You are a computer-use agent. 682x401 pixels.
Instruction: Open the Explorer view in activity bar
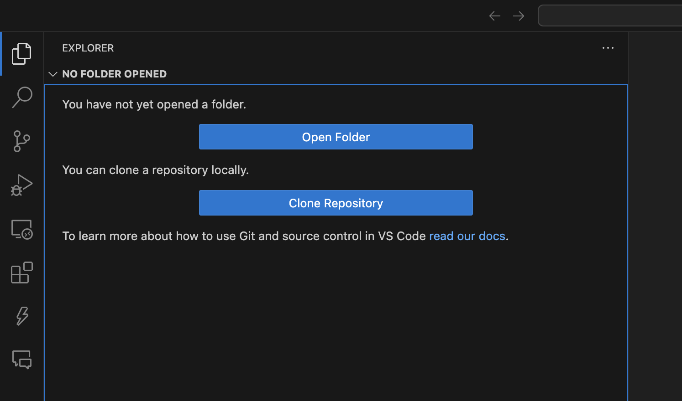(x=21, y=54)
